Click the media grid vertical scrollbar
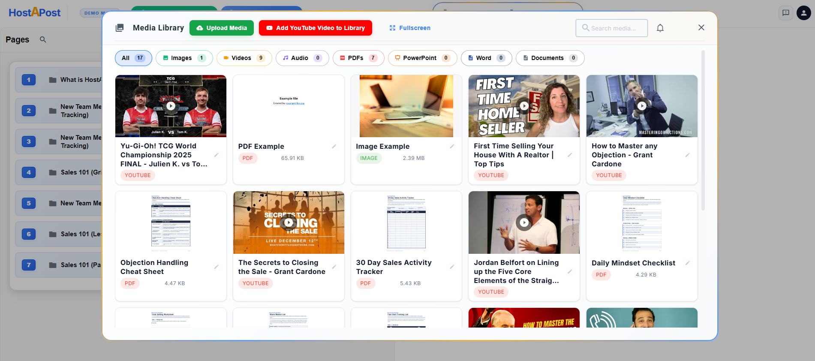Viewport: 815px width, 361px height. point(703,130)
